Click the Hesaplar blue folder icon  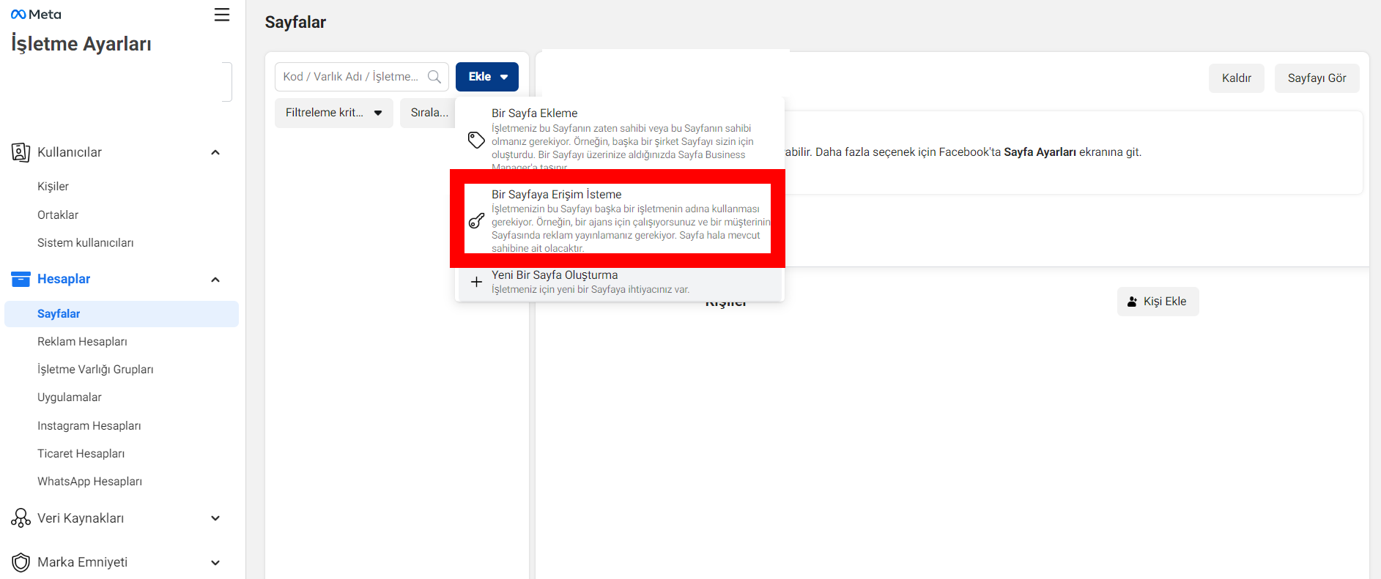tap(21, 279)
